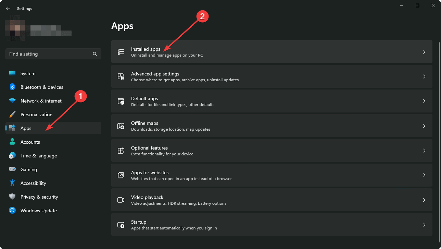
Task: Open Personalization settings
Action: click(x=53, y=115)
